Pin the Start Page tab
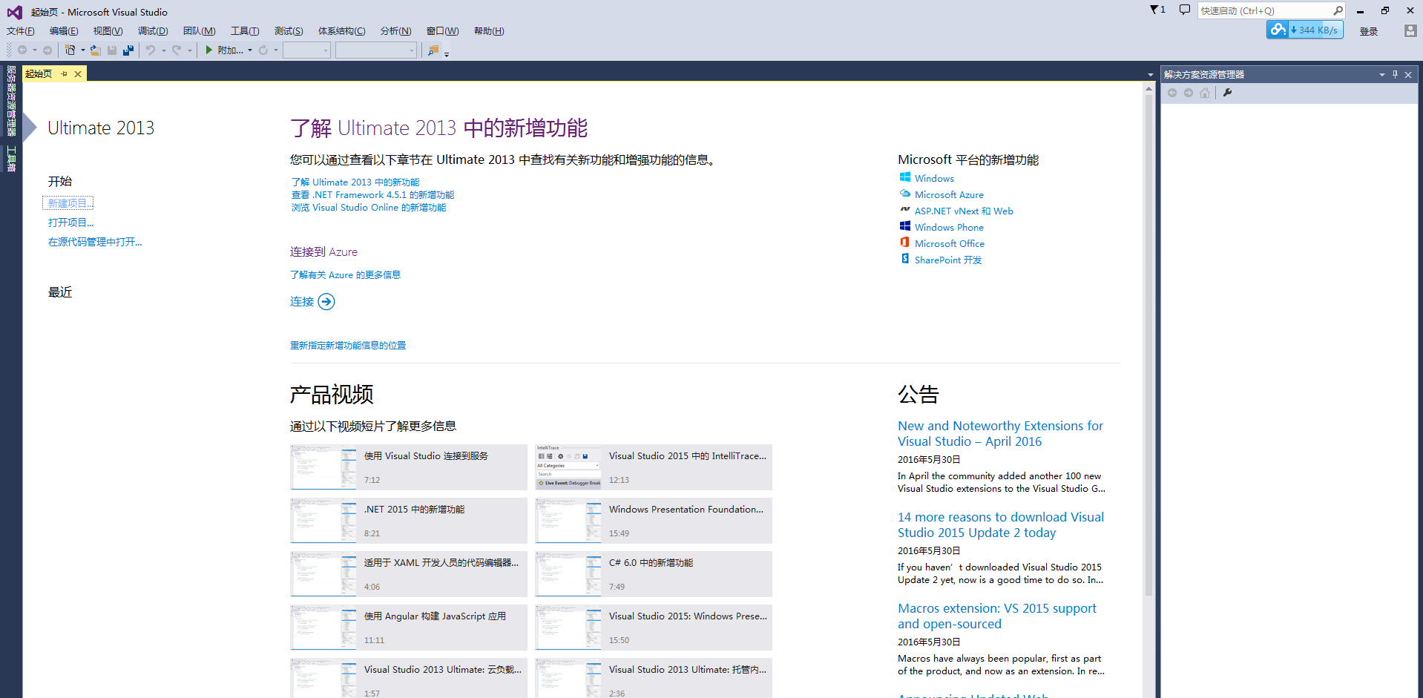Viewport: 1423px width, 698px height. (65, 73)
